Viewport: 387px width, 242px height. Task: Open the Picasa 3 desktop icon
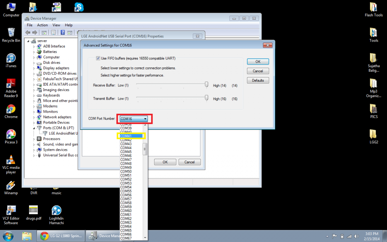11,135
